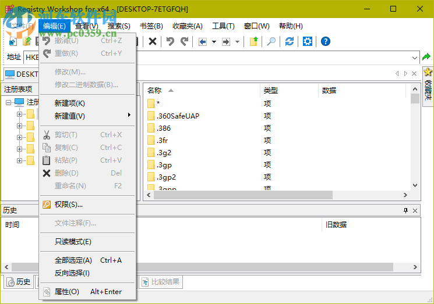Click the history panel horizontal scrollbar
This screenshot has width=434, height=304.
click(202, 267)
